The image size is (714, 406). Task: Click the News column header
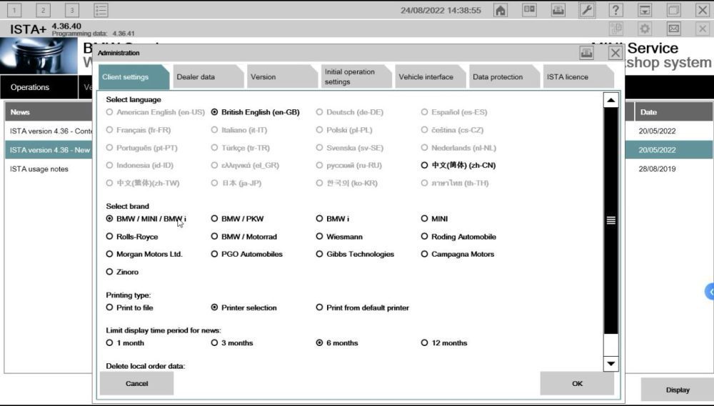click(49, 112)
